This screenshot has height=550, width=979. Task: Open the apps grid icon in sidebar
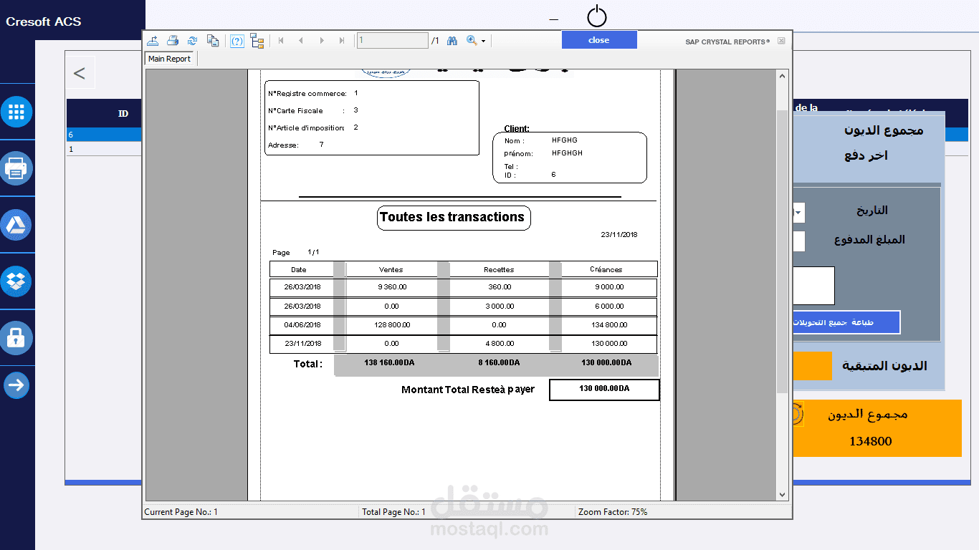coord(16,112)
